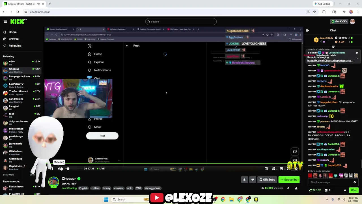
Task: Open the profile avatar menu
Action: point(352,22)
